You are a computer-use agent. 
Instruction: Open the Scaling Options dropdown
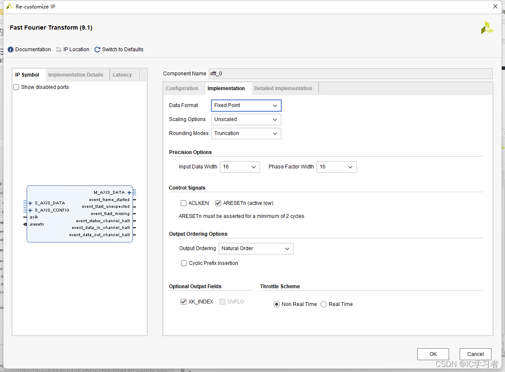tap(246, 119)
